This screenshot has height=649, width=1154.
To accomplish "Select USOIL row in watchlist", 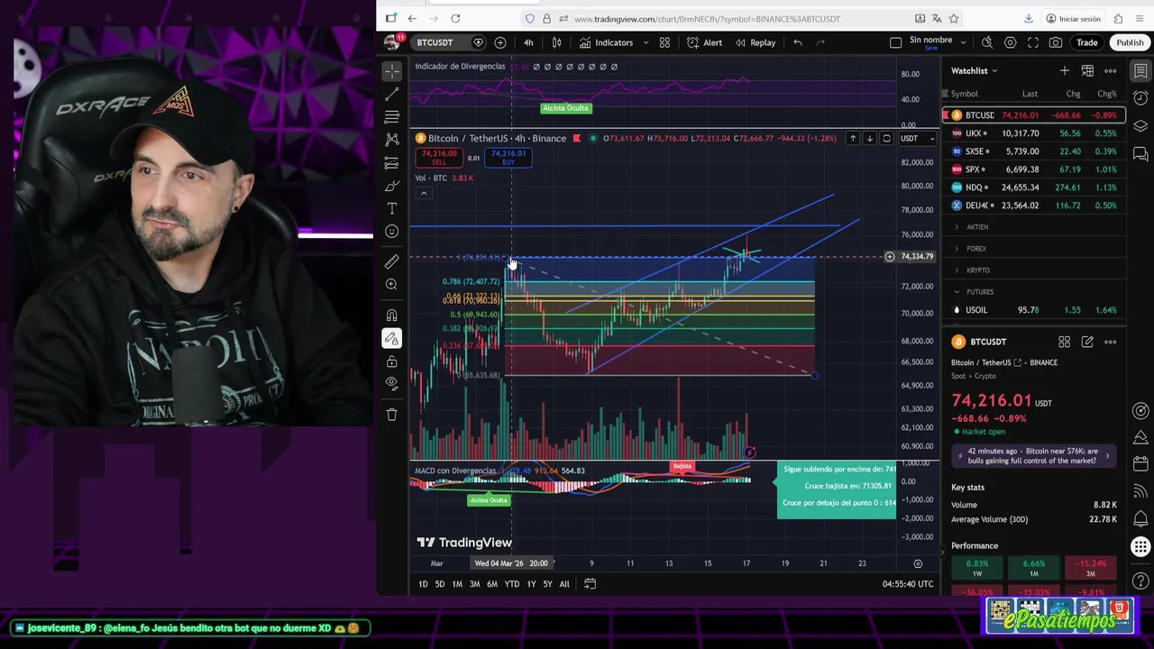I will point(1033,310).
